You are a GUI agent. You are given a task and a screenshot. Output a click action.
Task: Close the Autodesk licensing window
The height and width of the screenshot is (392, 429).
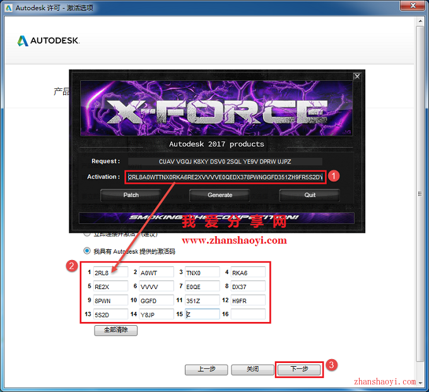tap(413, 6)
